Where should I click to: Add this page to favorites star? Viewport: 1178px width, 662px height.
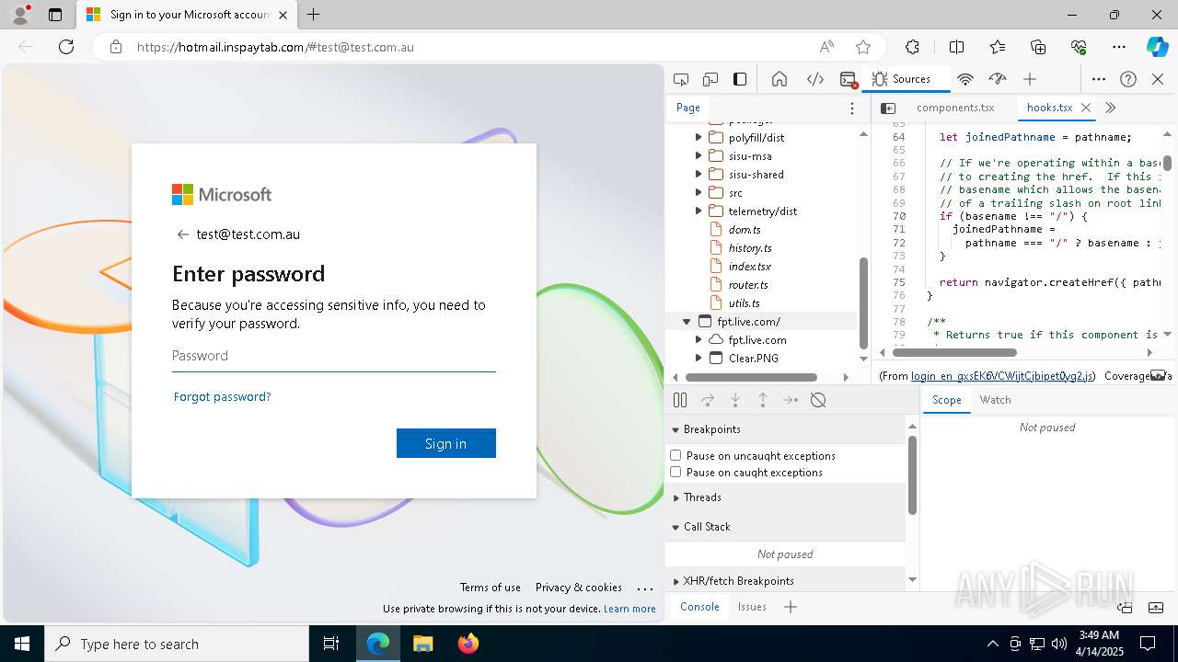(863, 47)
